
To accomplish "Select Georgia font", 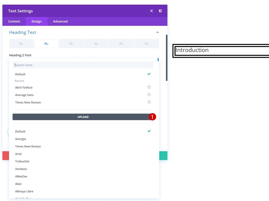I will (83, 139).
